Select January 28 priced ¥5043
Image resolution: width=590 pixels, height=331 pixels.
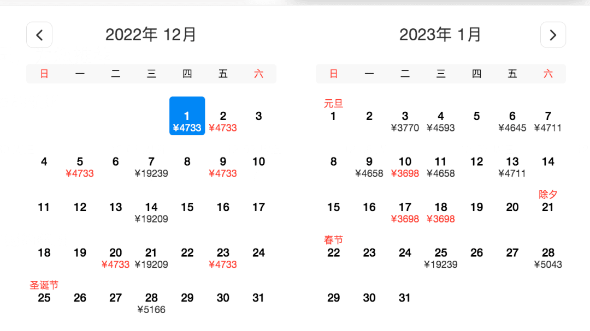[548, 257]
